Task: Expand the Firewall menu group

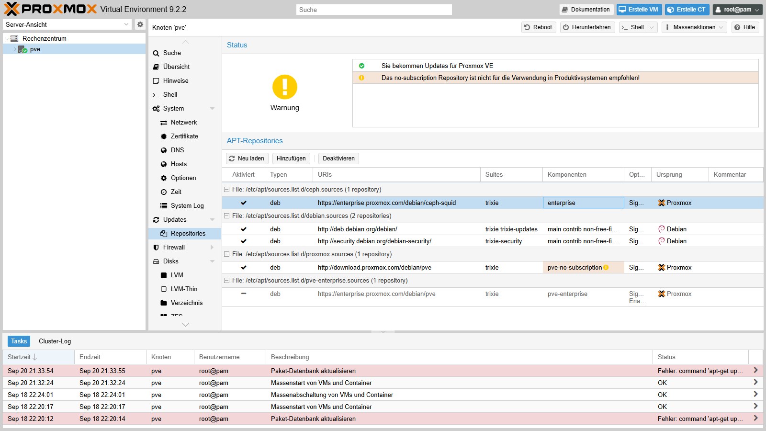Action: pos(212,248)
